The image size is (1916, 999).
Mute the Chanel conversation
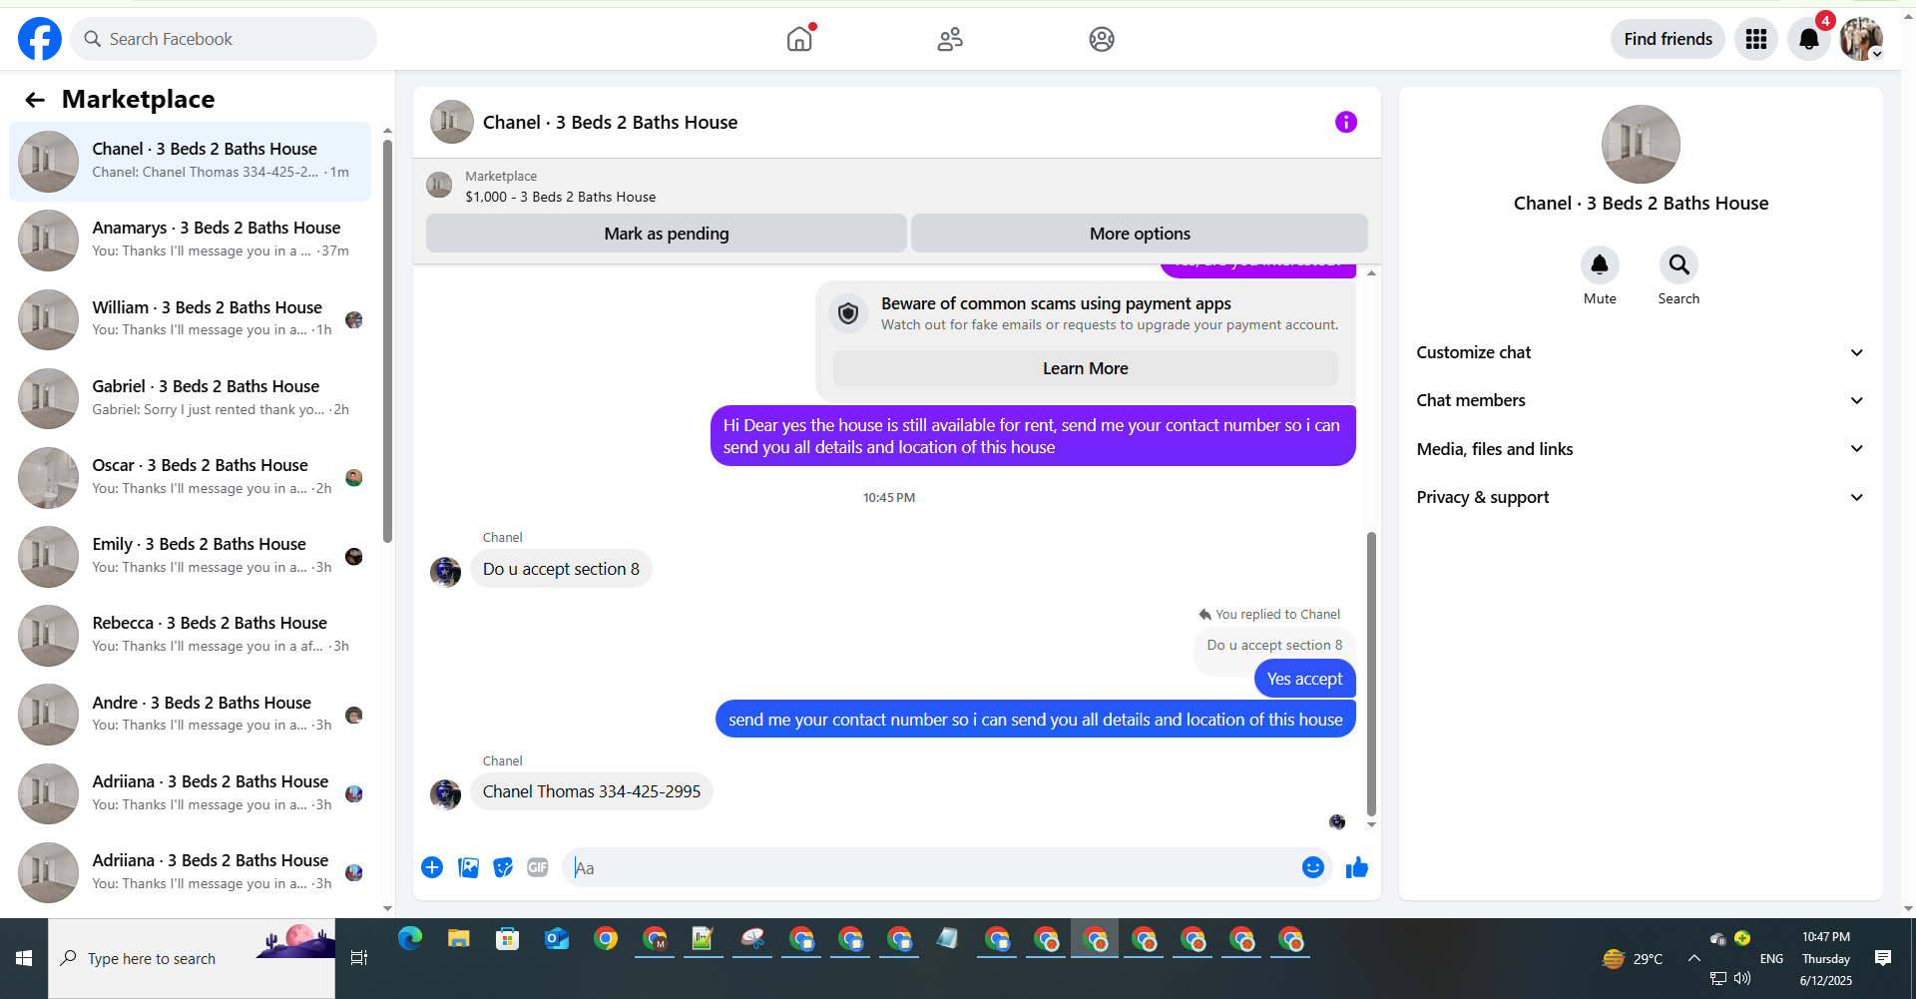[1600, 265]
